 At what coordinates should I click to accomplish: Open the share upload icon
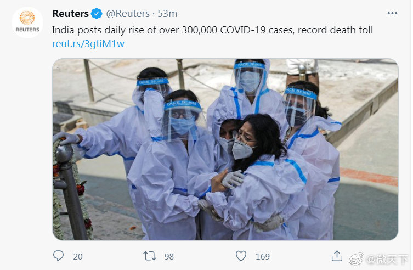click(337, 256)
